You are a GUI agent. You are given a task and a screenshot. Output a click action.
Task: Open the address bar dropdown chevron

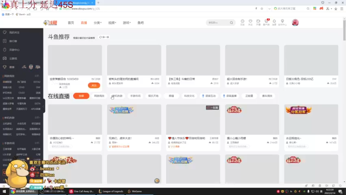pos(269,9)
